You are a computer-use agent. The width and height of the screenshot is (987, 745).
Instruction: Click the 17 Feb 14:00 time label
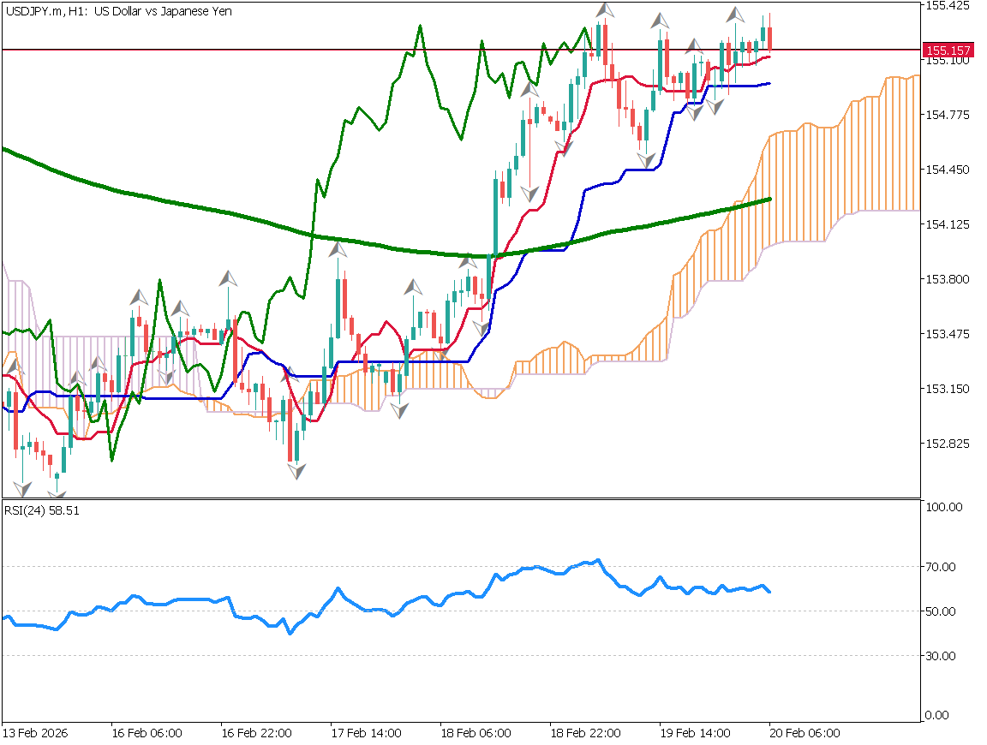[x=366, y=734]
